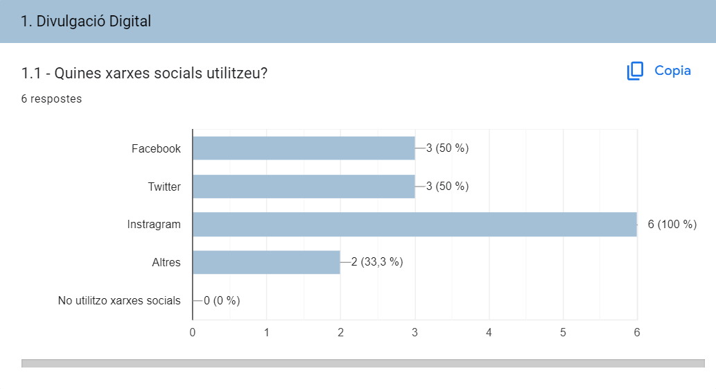716x389 pixels.
Task: Click the Altres axis label
Action: coord(166,263)
